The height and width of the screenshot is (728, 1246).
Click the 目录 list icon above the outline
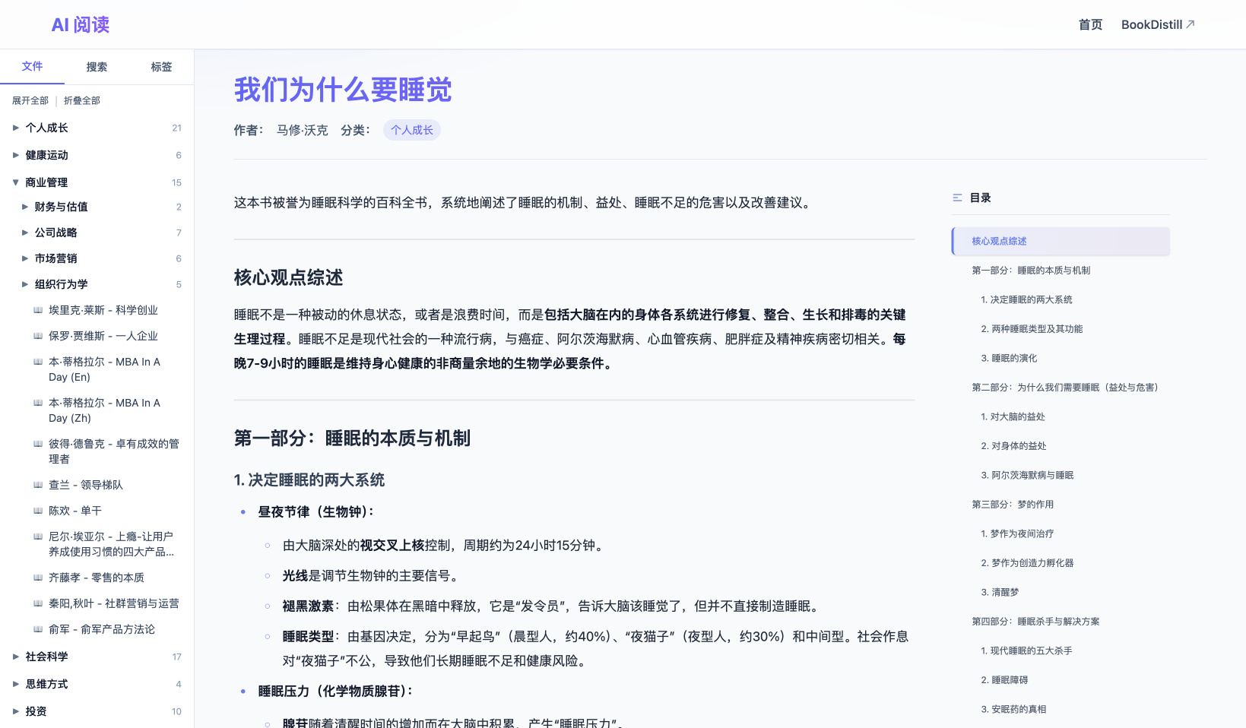(957, 197)
